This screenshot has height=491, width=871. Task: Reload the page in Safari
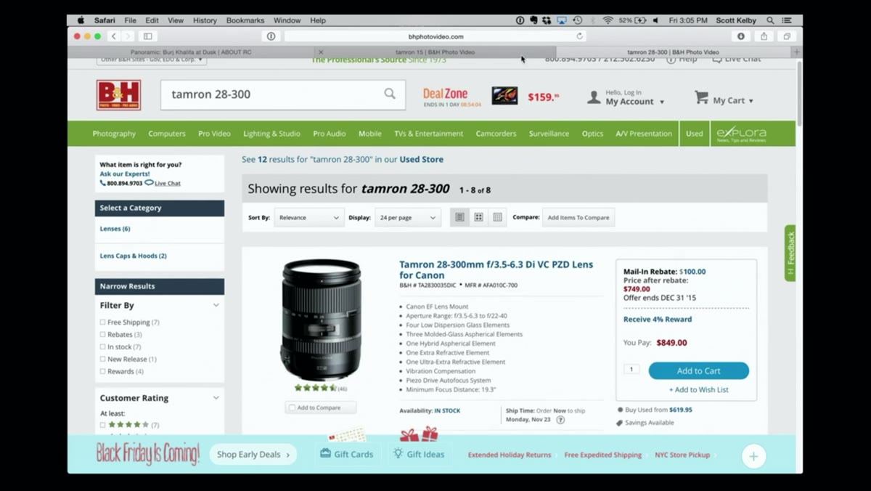579,36
